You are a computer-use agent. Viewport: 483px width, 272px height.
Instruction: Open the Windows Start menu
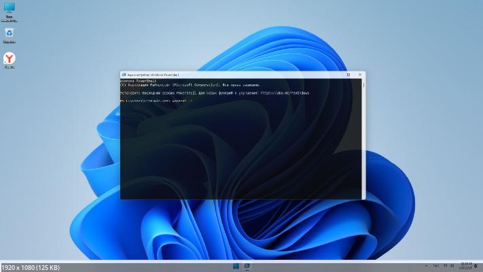tap(236, 266)
